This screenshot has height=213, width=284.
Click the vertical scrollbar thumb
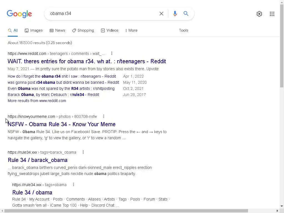click(282, 46)
